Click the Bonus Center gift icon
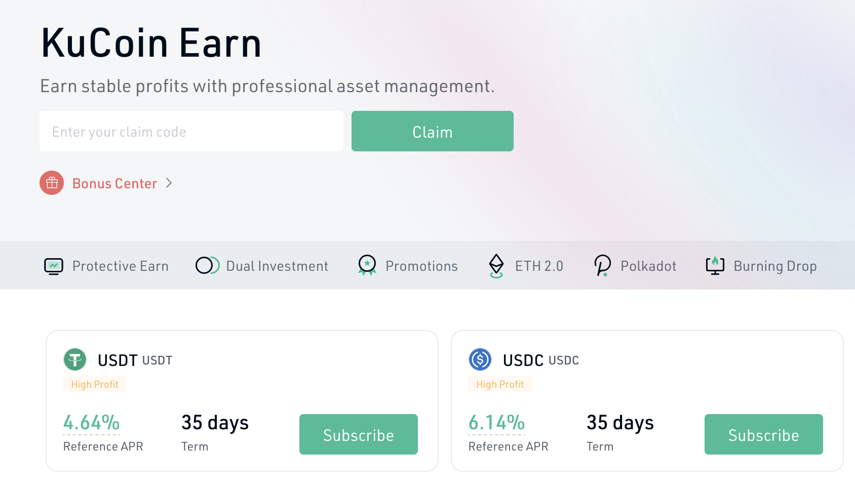This screenshot has width=855, height=489. tap(52, 183)
